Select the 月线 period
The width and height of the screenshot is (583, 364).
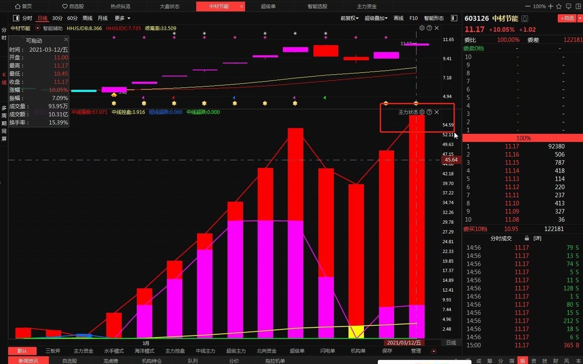[103, 18]
